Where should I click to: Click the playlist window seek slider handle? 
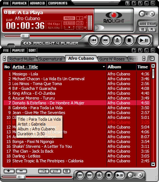21,177
